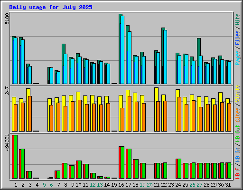
Task: Select day 17 on the x-axis
Action: point(128,185)
